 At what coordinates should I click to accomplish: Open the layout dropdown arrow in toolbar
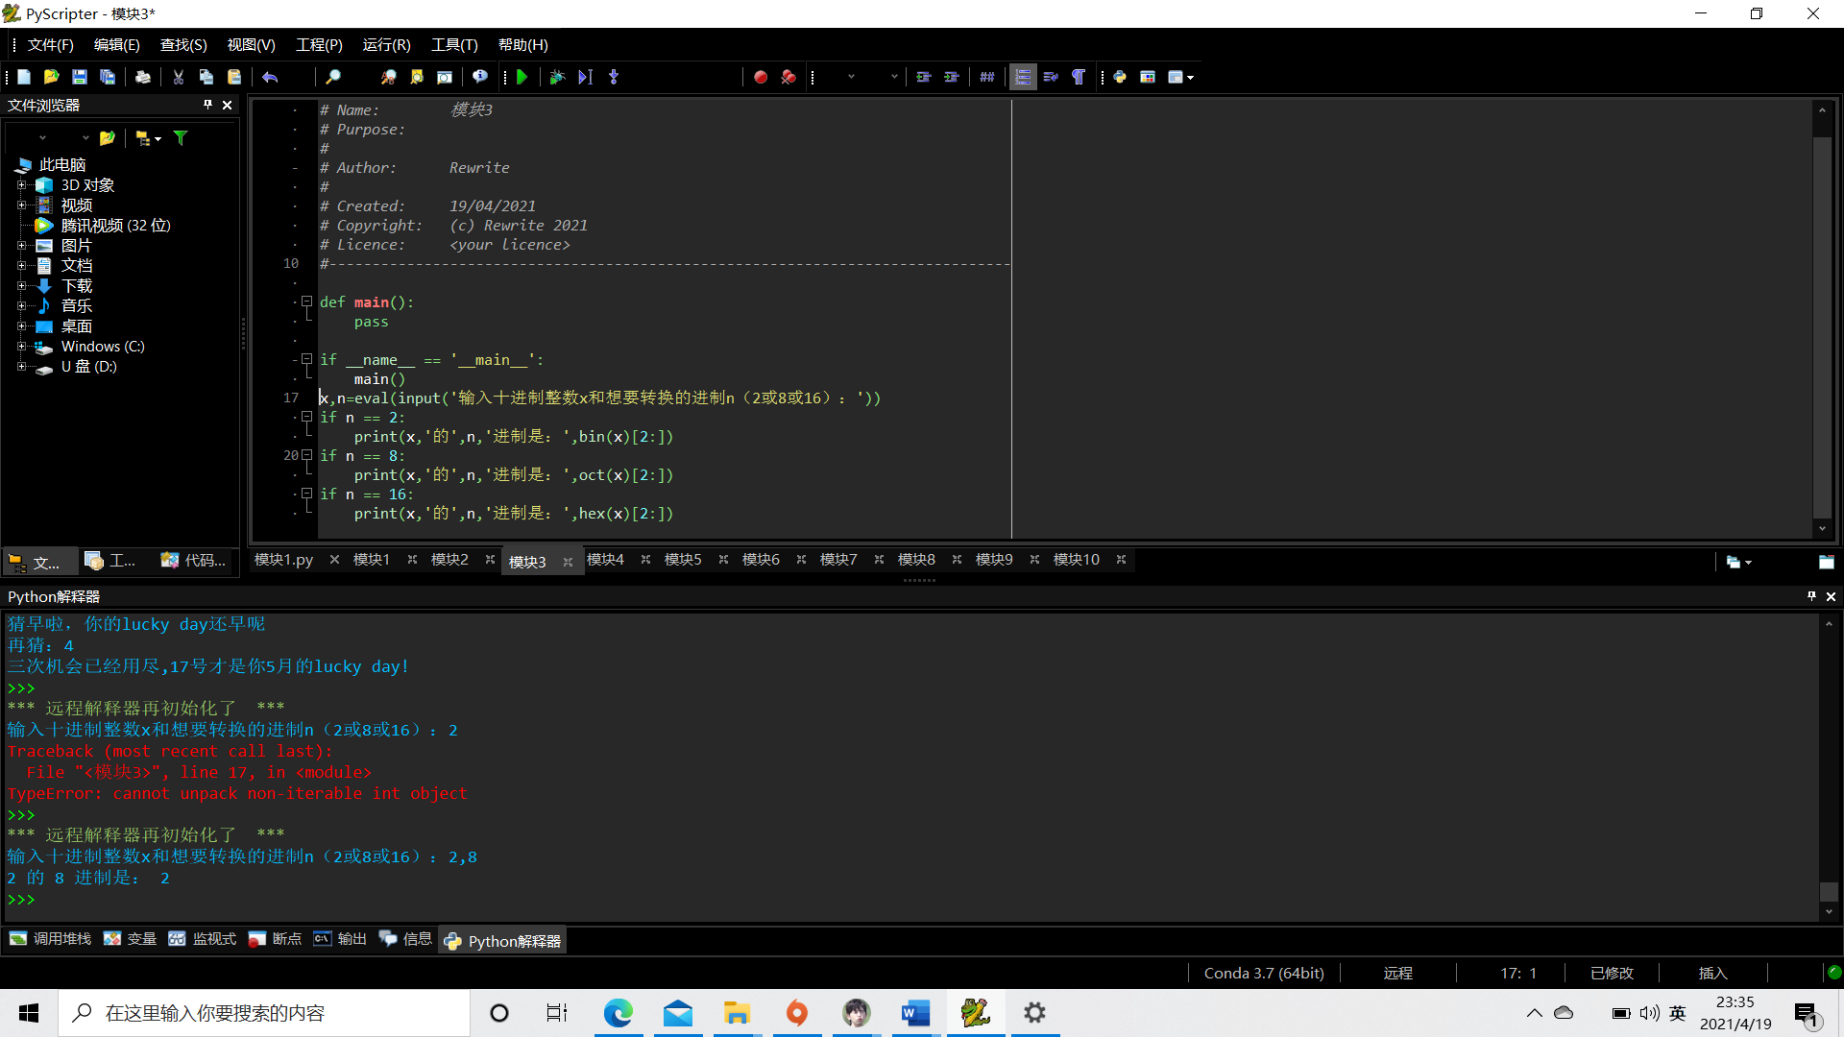[x=1191, y=77]
